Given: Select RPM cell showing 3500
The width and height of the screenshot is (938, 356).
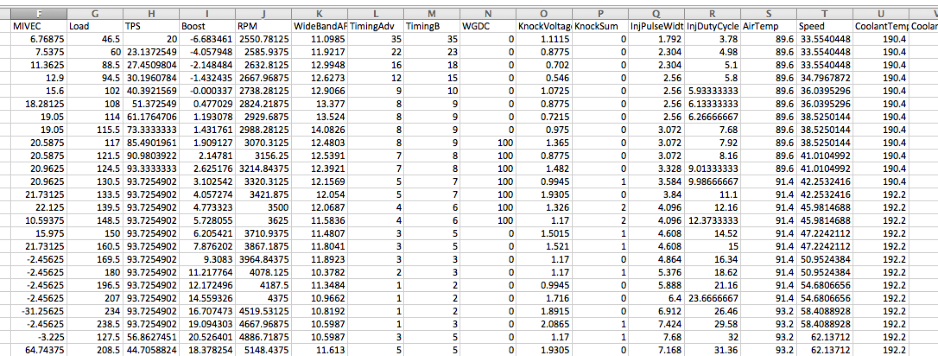Looking at the screenshot, I should [x=263, y=208].
